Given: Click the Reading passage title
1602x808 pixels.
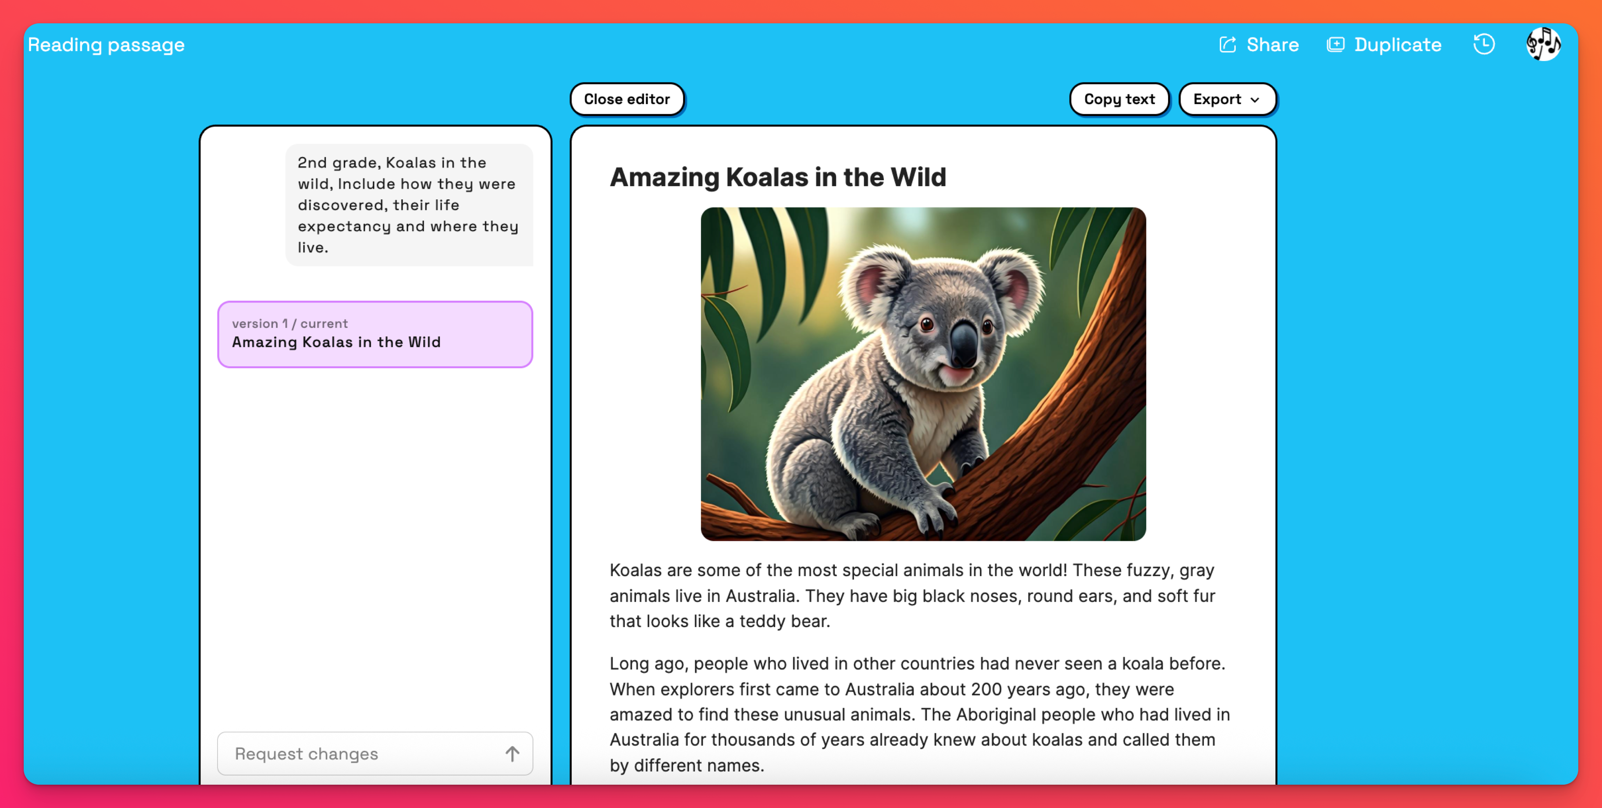Looking at the screenshot, I should tap(106, 45).
